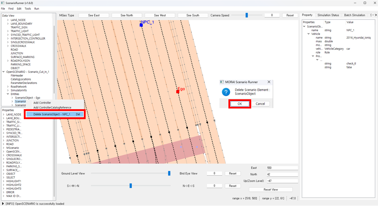Click the ScenarioRunner app icon in title bar

pos(3,3)
